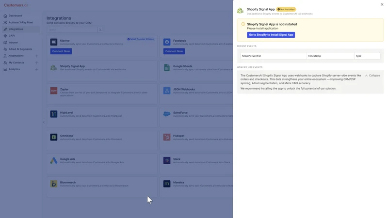
Task: Click Timestamp column header
Action: [331, 56]
